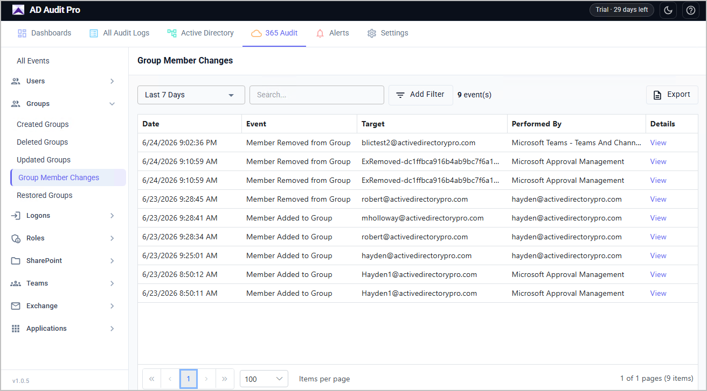The height and width of the screenshot is (391, 707).
Task: Expand the Logons section chevron
Action: pos(112,216)
